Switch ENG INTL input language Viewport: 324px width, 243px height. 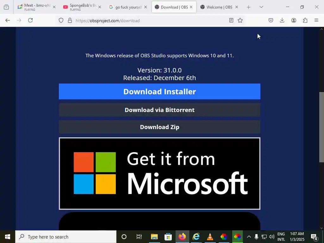(x=281, y=237)
